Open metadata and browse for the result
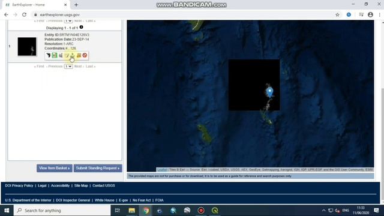This screenshot has height=216, width=384. [67, 55]
